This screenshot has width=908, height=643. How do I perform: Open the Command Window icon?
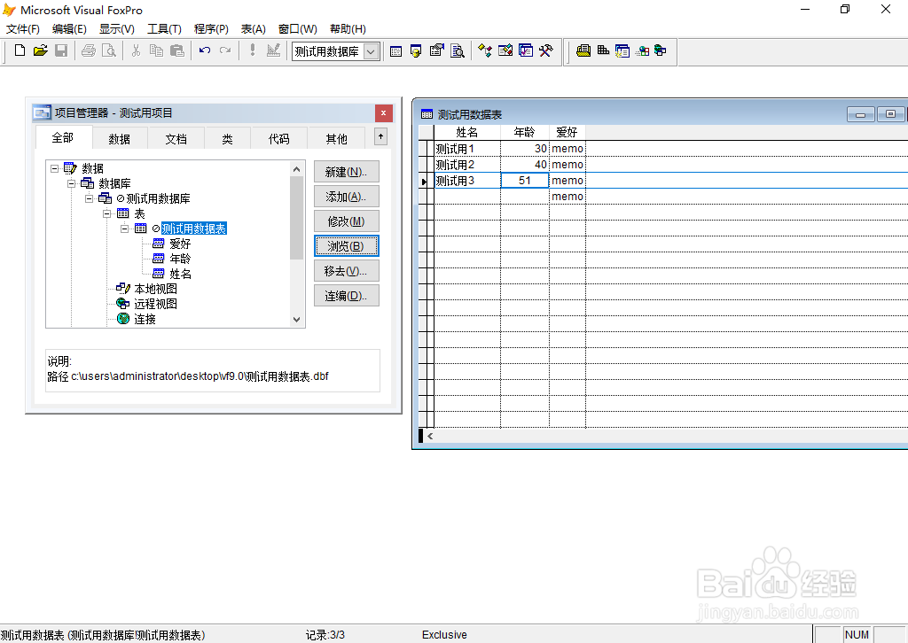pos(396,51)
